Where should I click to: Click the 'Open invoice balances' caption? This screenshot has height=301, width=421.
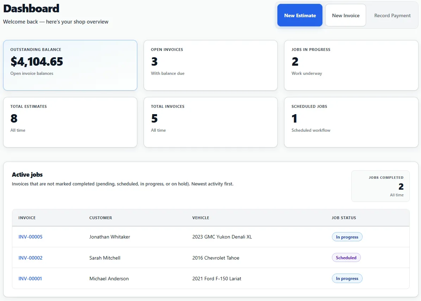(x=32, y=73)
